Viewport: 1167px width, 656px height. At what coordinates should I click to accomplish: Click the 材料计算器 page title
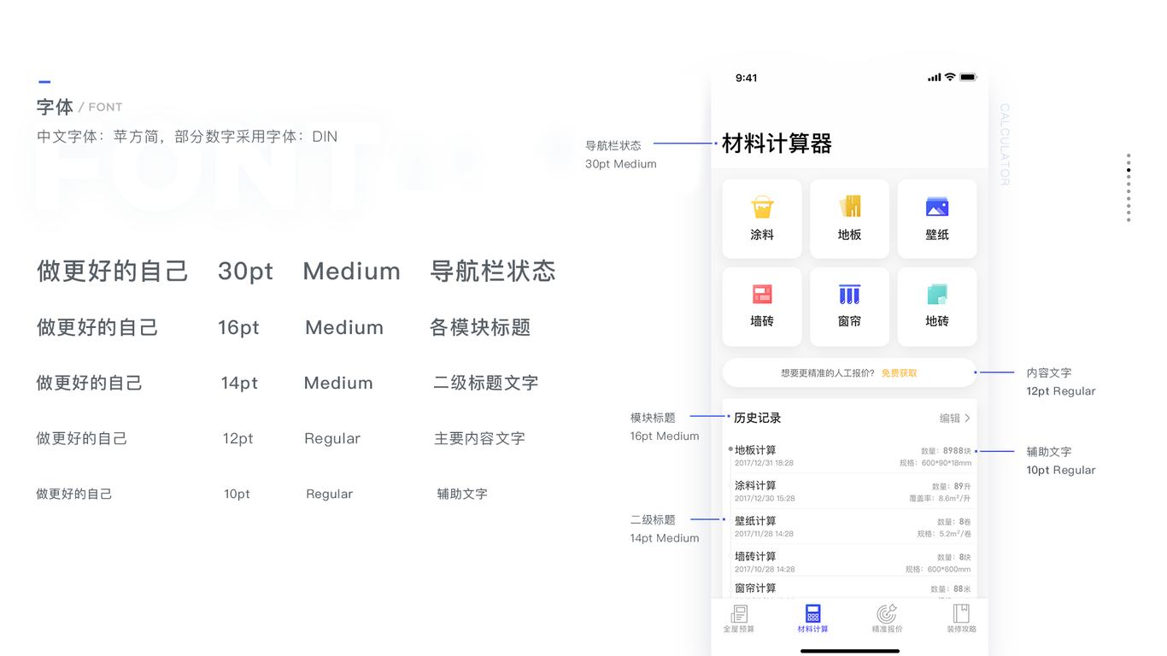click(x=777, y=143)
